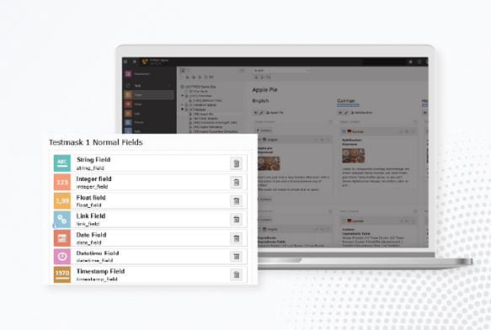Click the TYPO3 logo in top bar

click(x=145, y=61)
